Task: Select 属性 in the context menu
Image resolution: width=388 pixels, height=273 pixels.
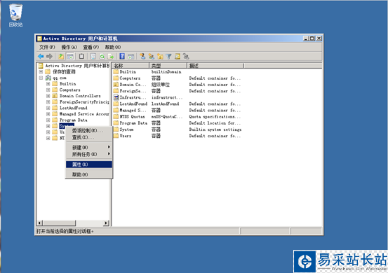Action: point(89,164)
